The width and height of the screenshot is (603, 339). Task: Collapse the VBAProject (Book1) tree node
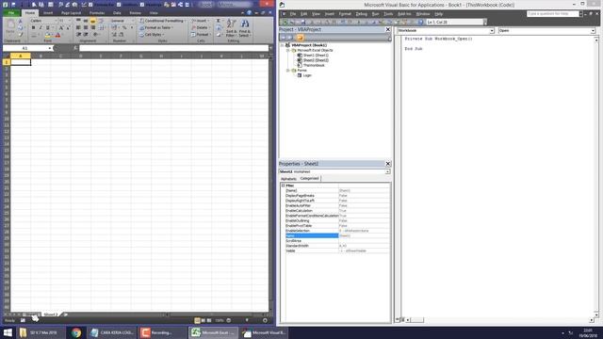283,45
